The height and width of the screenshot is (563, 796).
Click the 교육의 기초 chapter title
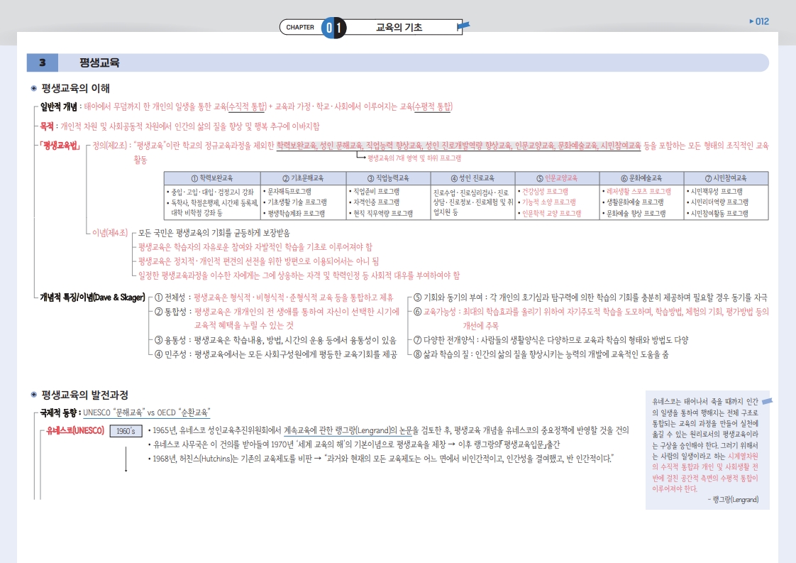(399, 28)
